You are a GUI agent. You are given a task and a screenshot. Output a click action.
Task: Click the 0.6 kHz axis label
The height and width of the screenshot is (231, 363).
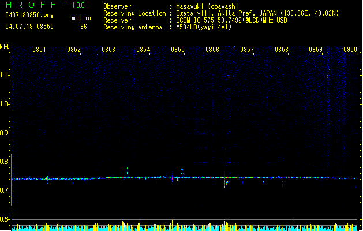point(5,219)
